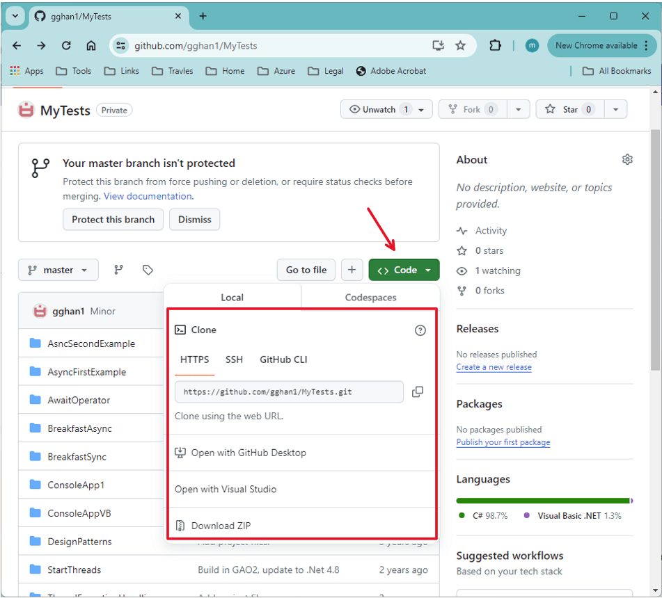Click the Fork button

pos(473,110)
